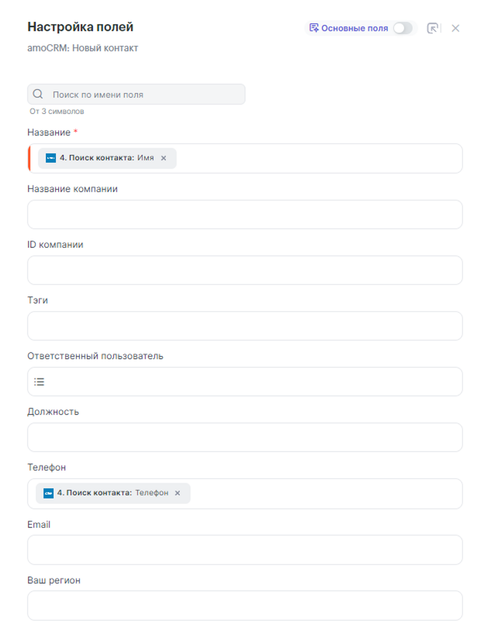The image size is (489, 629).
Task: Toggle the Основные поля switch
Action: (x=403, y=28)
